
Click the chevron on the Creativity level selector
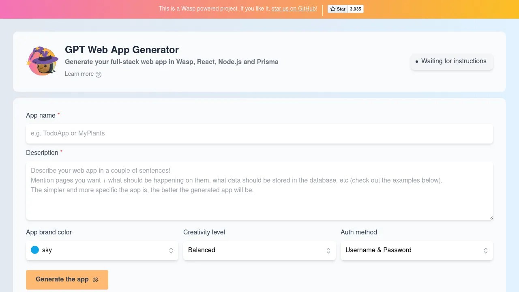(328, 250)
